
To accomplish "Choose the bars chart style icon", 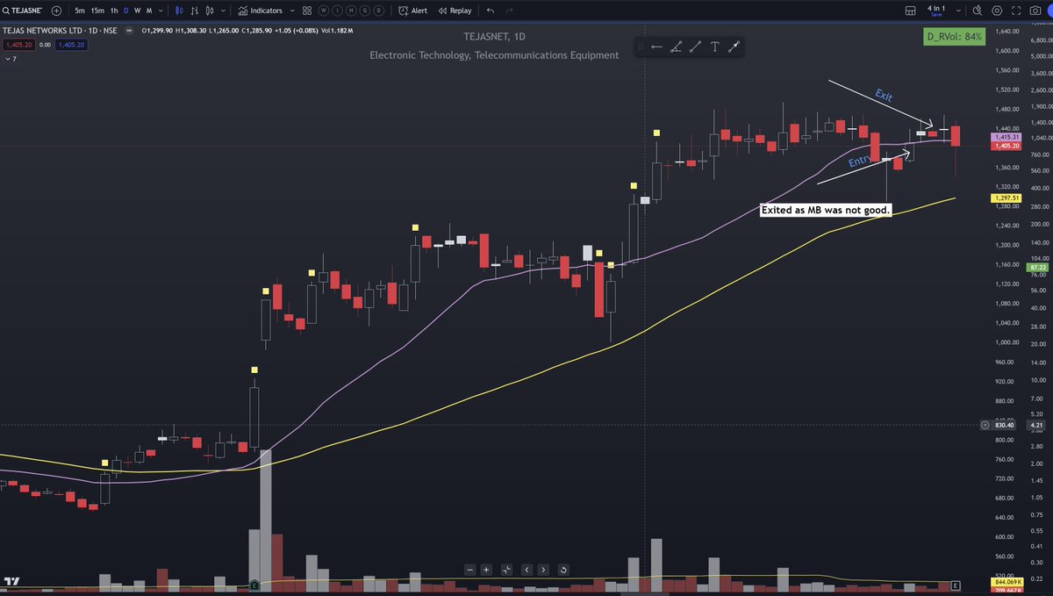I will pyautogui.click(x=193, y=11).
